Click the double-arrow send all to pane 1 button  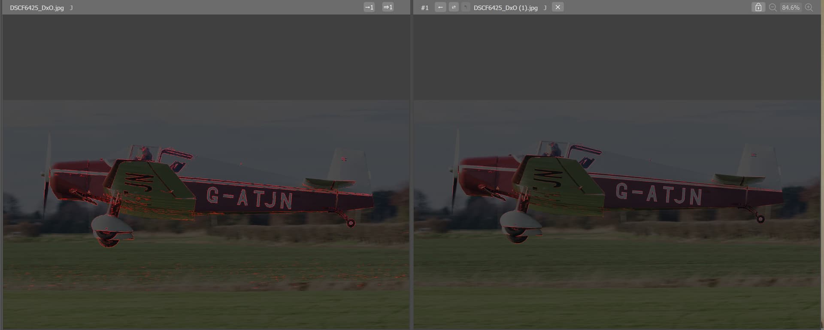coord(388,7)
